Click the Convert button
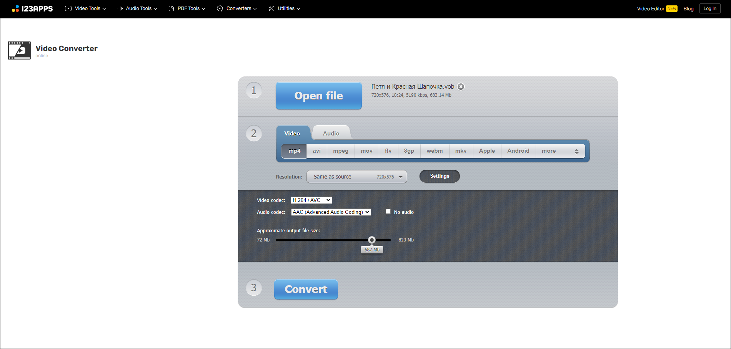Screen dimensions: 731x349 click(x=306, y=289)
